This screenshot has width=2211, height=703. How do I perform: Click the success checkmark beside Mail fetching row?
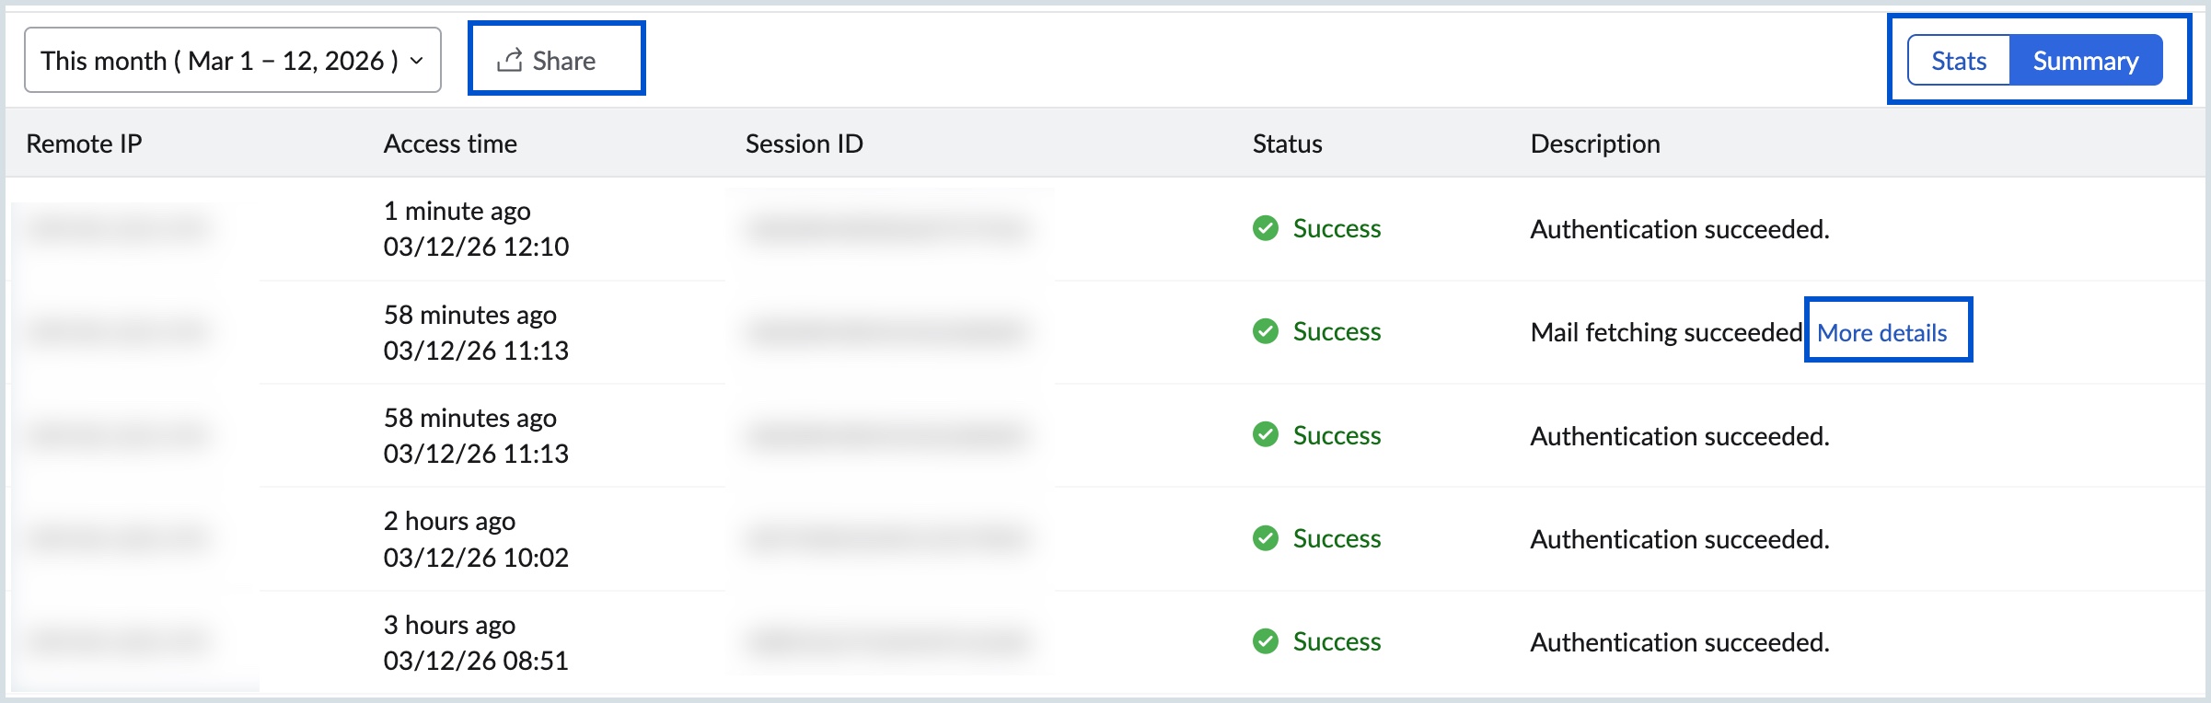coord(1266,331)
